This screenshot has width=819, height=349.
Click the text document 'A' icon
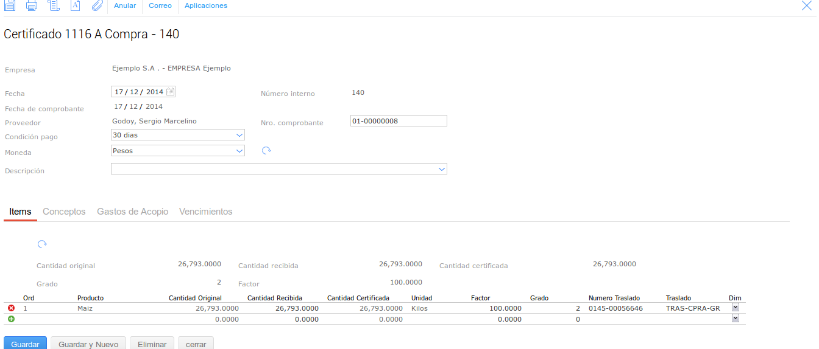(76, 6)
